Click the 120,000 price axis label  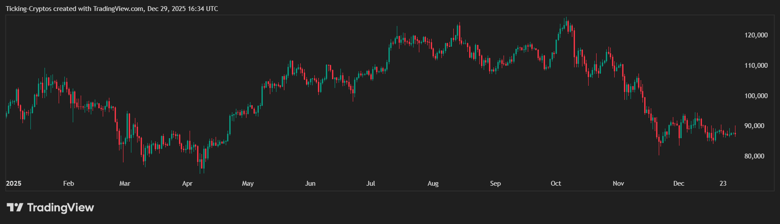(756, 35)
